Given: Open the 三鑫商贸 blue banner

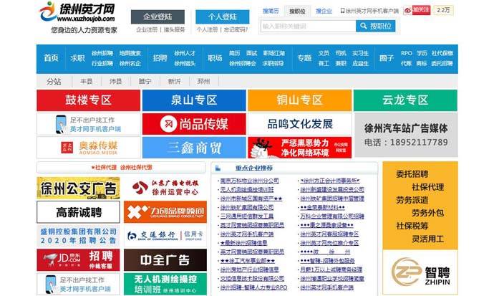Looking at the screenshot, I should click(x=194, y=148).
